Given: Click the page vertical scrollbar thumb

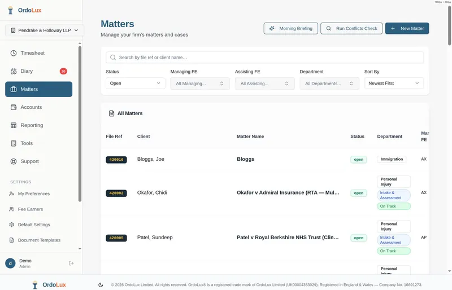Looking at the screenshot, I should [x=449, y=25].
